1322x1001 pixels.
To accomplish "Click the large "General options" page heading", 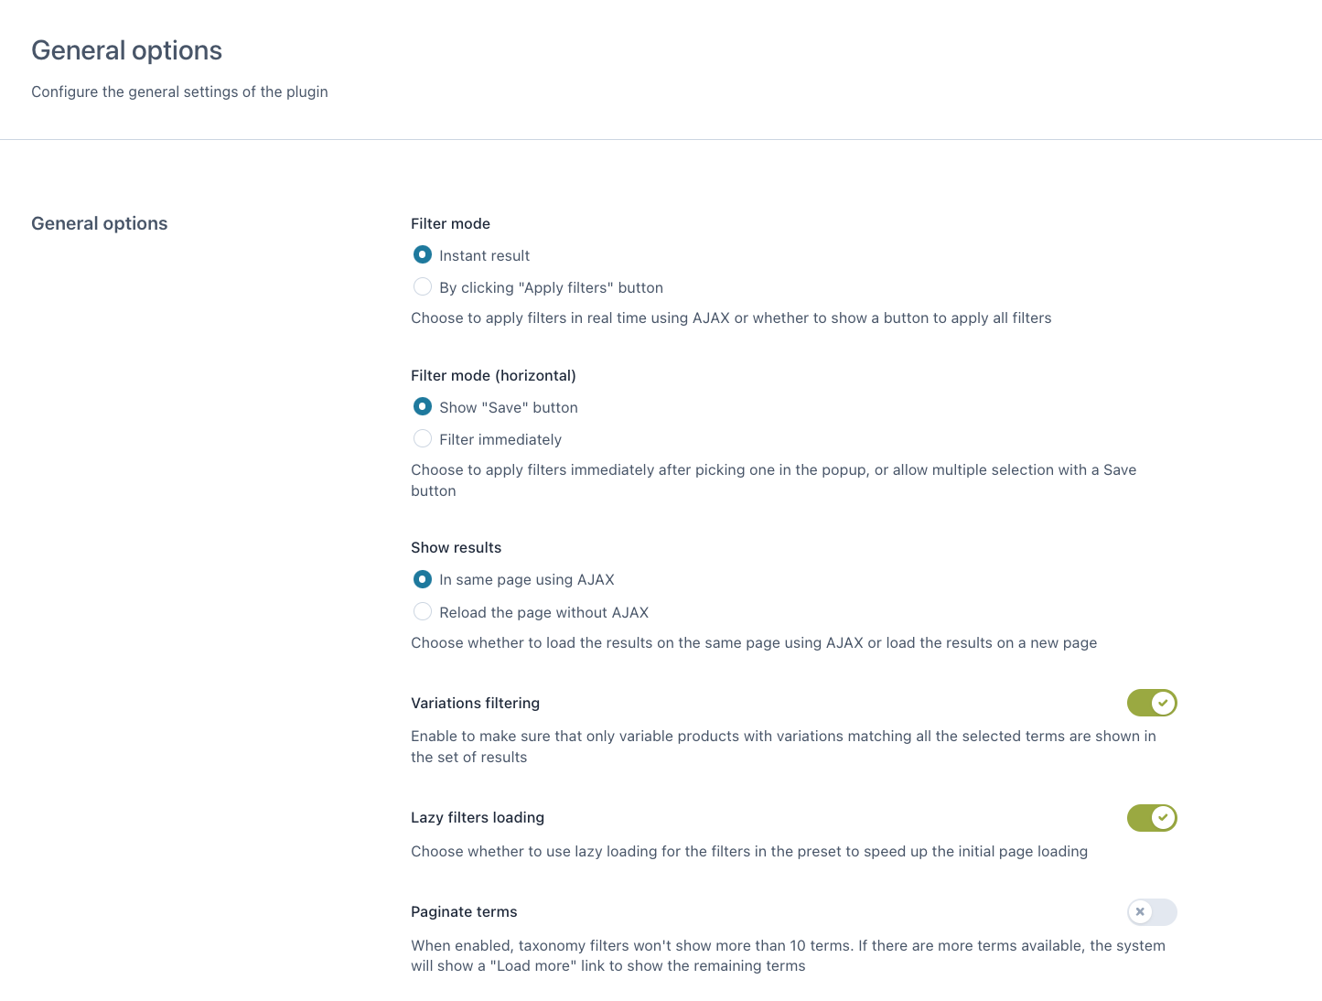I will 126,50.
